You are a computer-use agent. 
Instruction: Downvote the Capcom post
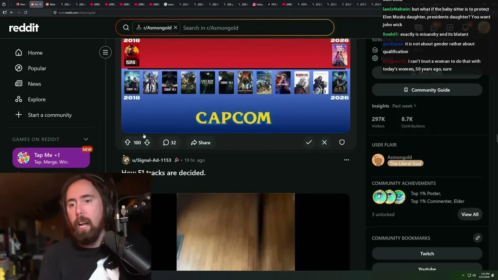(147, 142)
